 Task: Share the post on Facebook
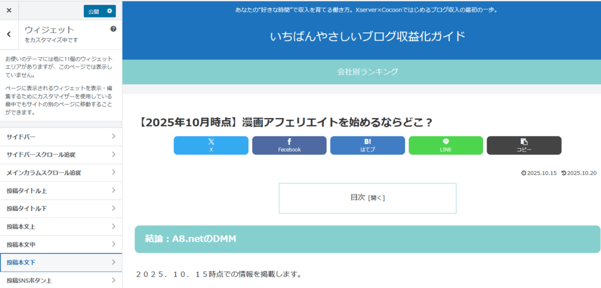[x=289, y=145]
